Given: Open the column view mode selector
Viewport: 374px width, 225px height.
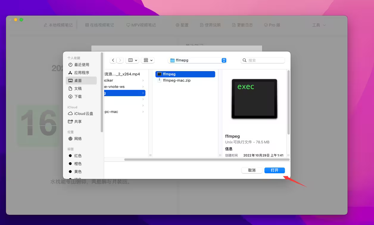Looking at the screenshot, I should [133, 60].
